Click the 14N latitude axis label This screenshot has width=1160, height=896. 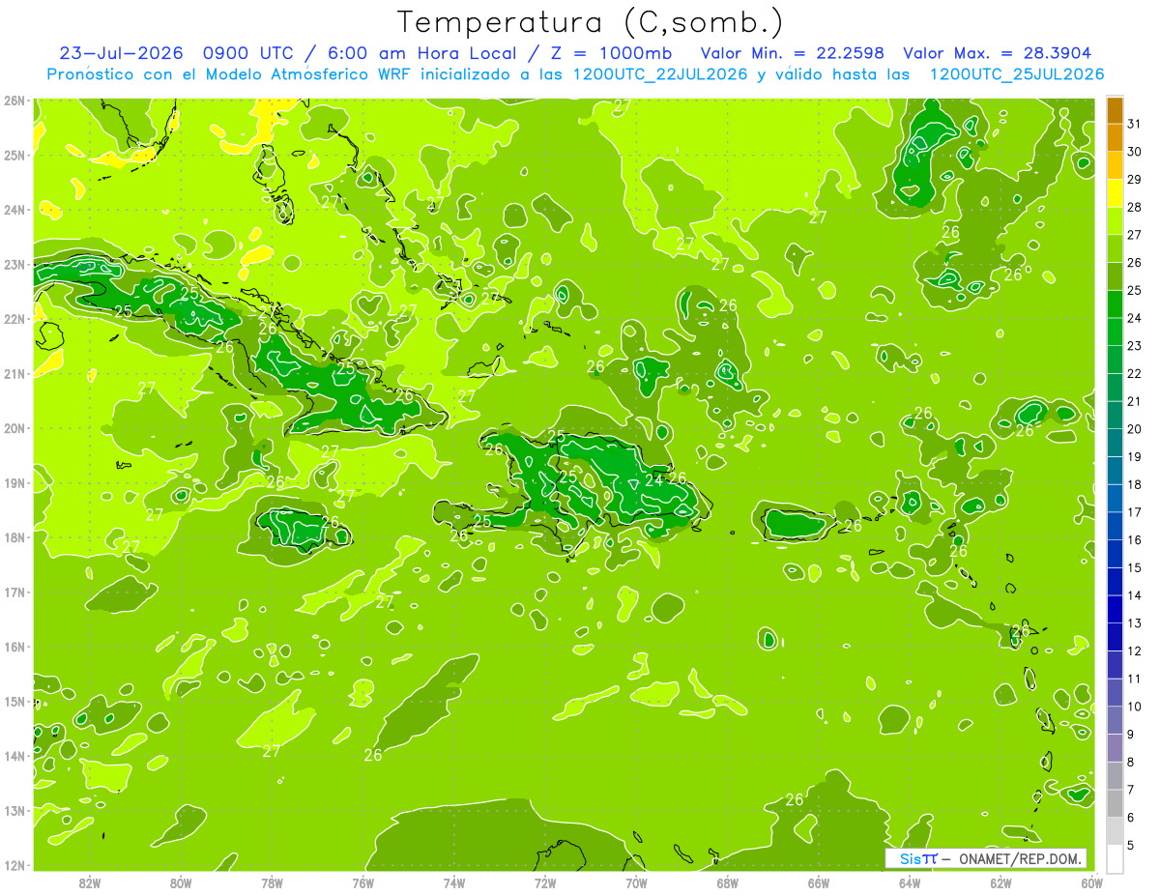pyautogui.click(x=14, y=756)
